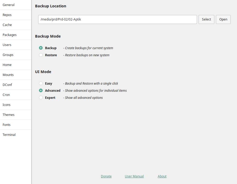Pick the Advanced UI mode option
Image resolution: width=237 pixels, height=184 pixels.
pos(41,90)
